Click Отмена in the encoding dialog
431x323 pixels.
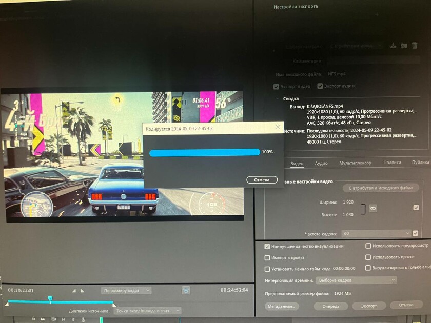point(262,180)
